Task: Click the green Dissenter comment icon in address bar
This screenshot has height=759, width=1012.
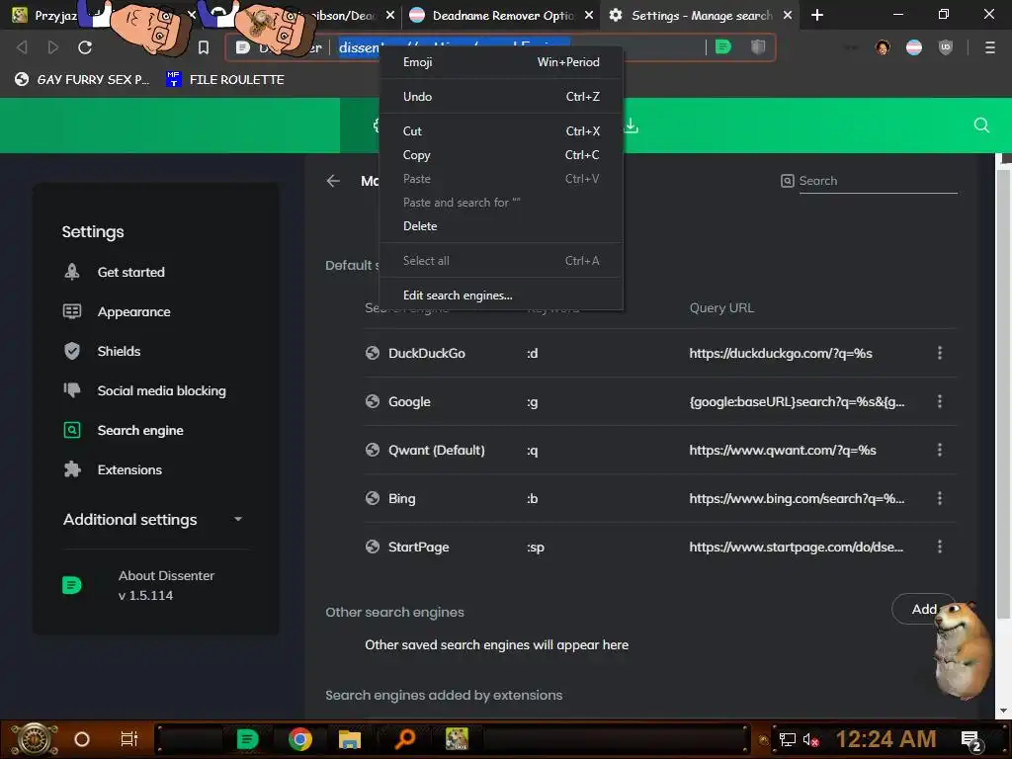Action: [x=723, y=46]
